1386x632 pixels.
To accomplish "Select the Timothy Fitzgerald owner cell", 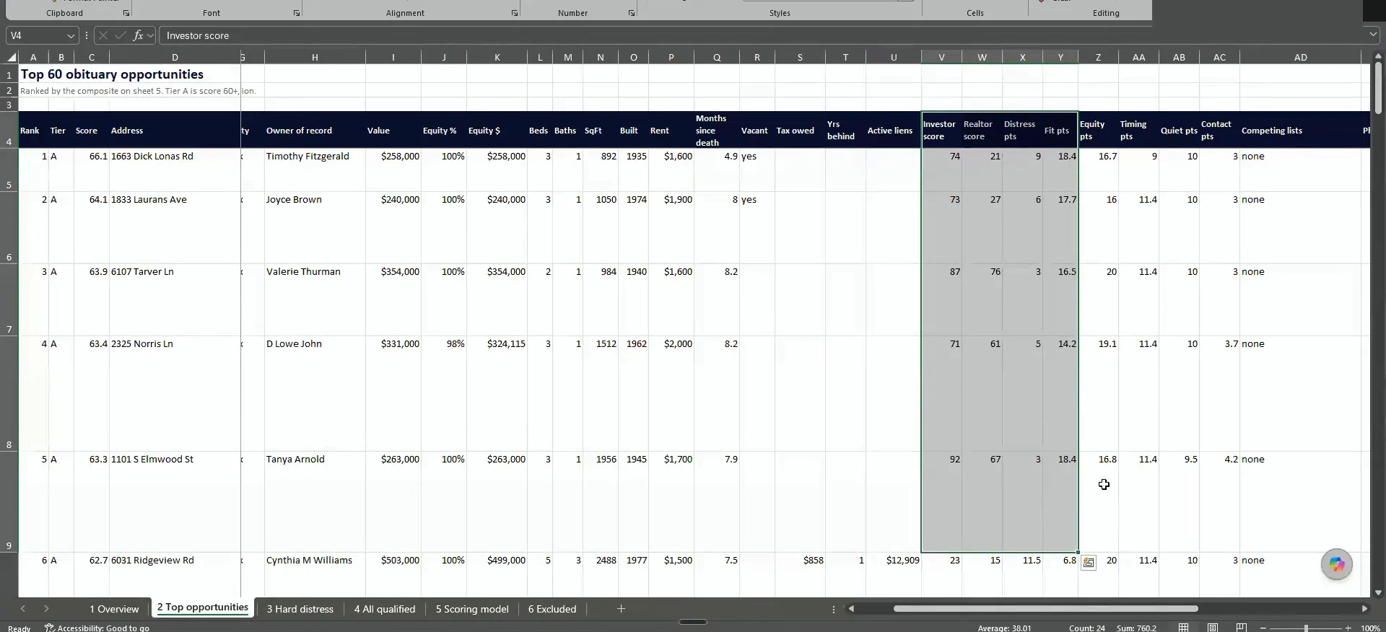I will tap(315, 170).
